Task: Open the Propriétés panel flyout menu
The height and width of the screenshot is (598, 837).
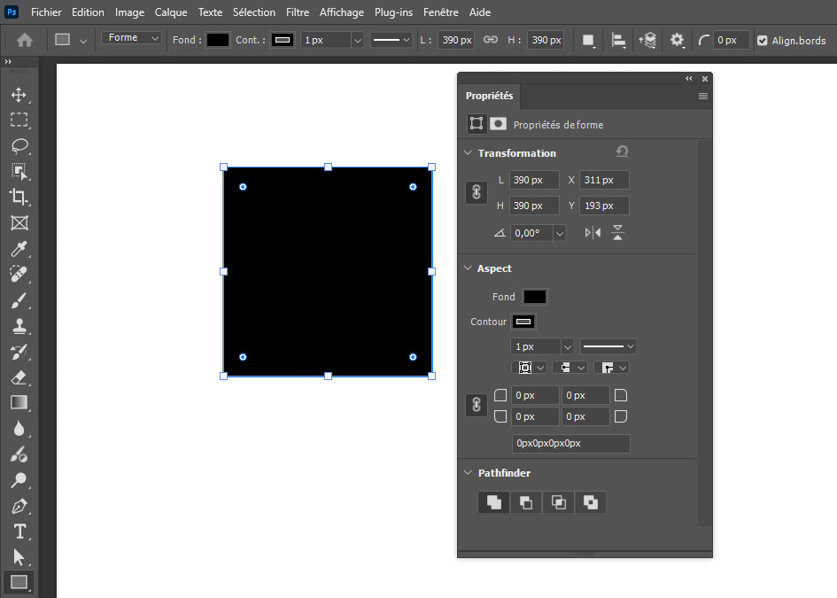Action: point(703,96)
